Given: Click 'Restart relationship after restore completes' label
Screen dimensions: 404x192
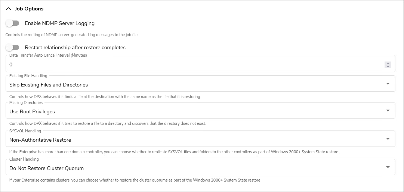Looking at the screenshot, I should (x=75, y=48).
